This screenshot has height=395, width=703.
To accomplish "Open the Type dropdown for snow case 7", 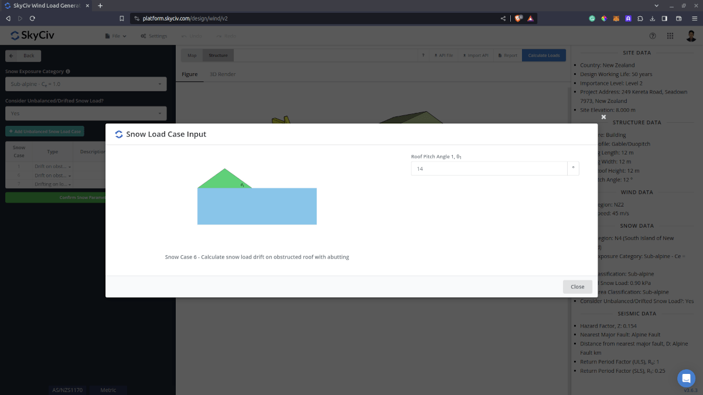I will pyautogui.click(x=53, y=184).
